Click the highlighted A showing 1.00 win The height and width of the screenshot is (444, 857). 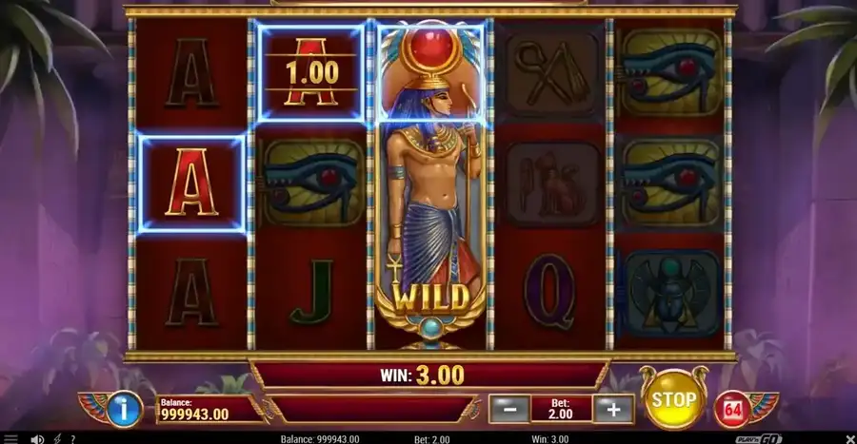[310, 72]
